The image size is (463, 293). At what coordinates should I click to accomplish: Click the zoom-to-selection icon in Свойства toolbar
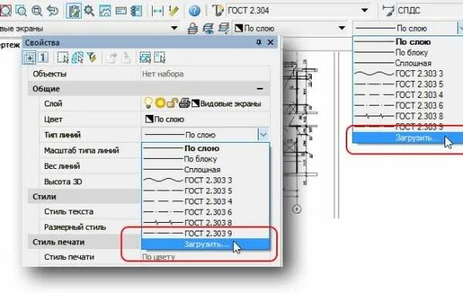145,57
